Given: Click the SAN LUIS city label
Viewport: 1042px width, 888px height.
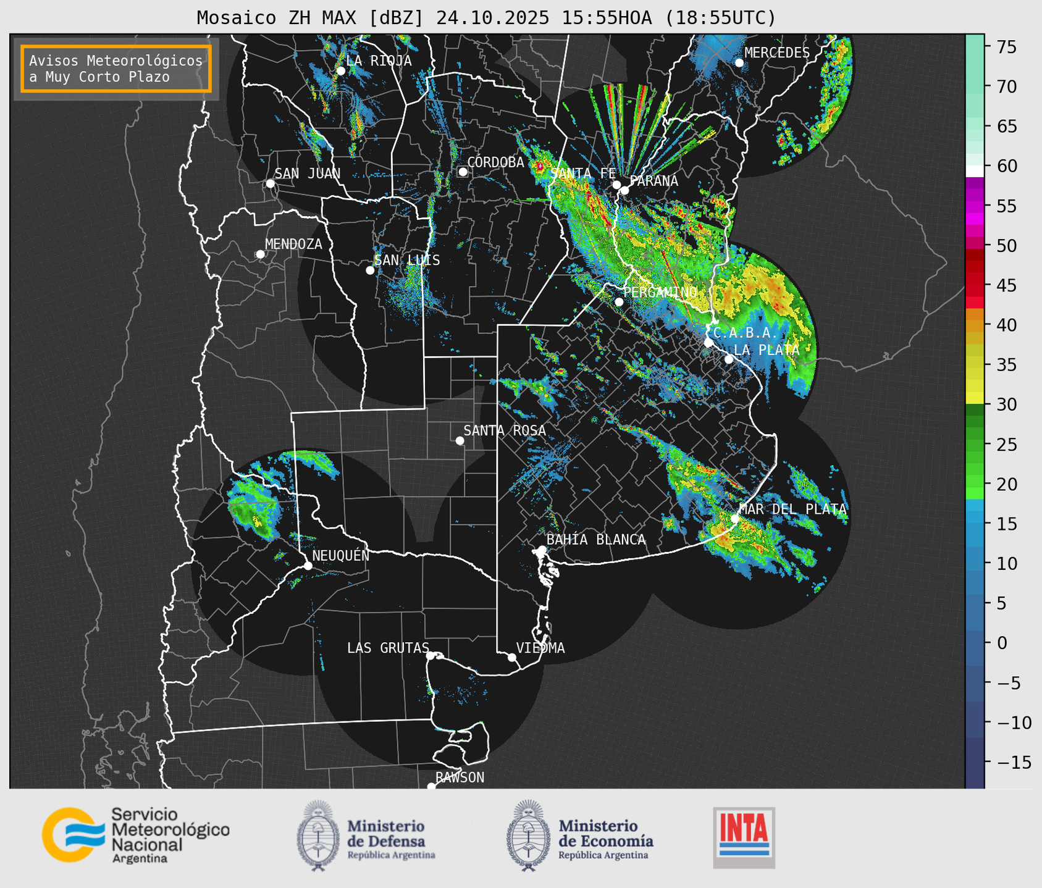Looking at the screenshot, I should pos(407,261).
